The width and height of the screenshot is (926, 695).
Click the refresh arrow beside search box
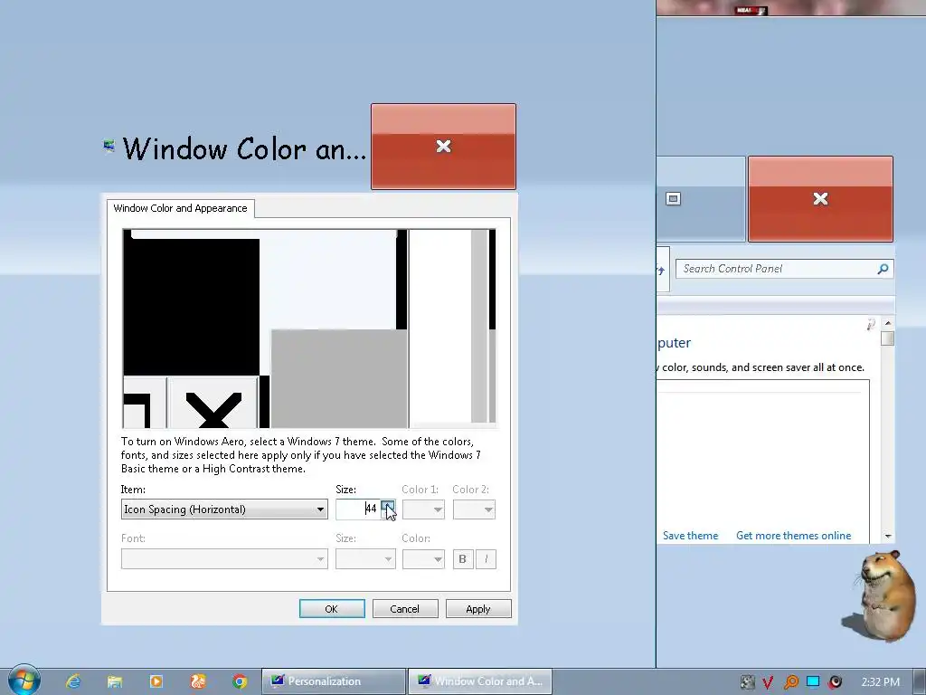[x=661, y=270]
